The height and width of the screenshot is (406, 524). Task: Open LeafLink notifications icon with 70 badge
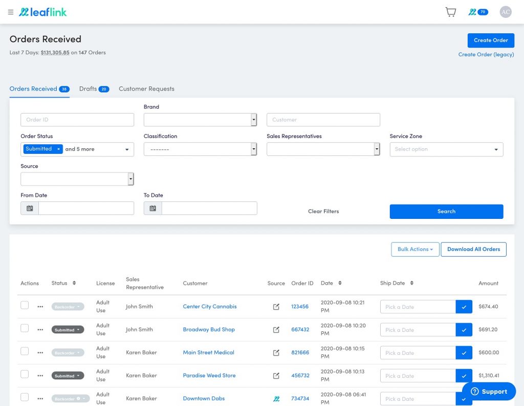tap(478, 12)
